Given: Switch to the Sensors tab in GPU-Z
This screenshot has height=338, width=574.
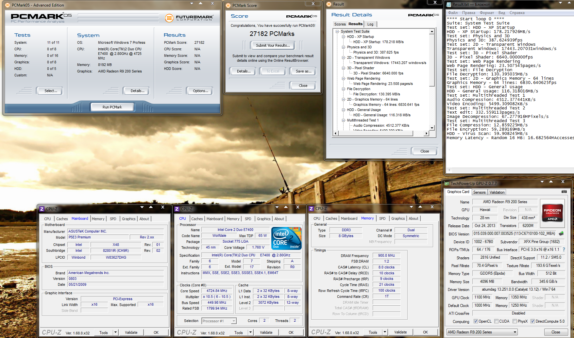Looking at the screenshot, I should 479,192.
